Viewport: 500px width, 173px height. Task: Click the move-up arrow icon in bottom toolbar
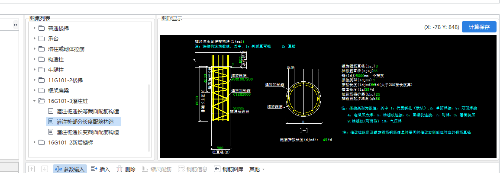[x=31, y=169]
